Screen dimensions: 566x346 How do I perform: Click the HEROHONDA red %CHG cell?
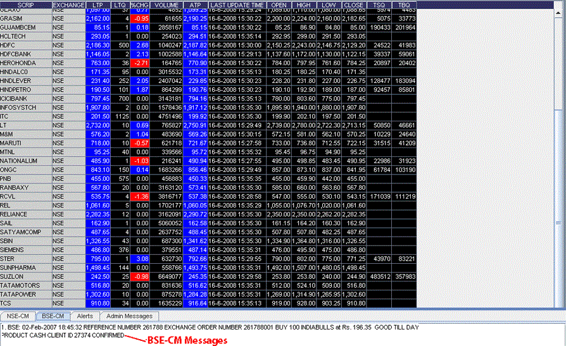139,63
